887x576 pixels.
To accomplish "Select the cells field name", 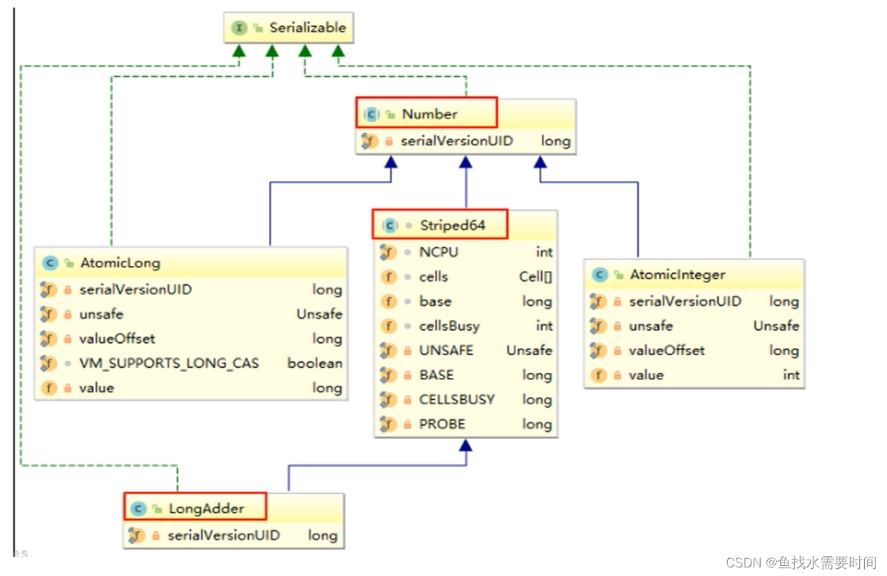I will [x=434, y=277].
